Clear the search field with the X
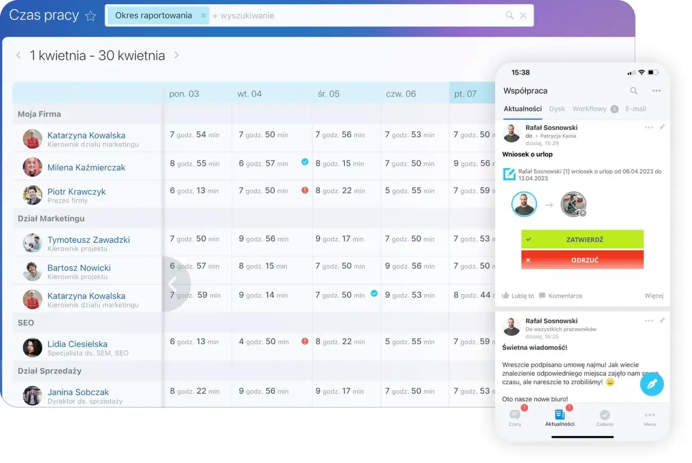This screenshot has width=692, height=463. tap(523, 15)
